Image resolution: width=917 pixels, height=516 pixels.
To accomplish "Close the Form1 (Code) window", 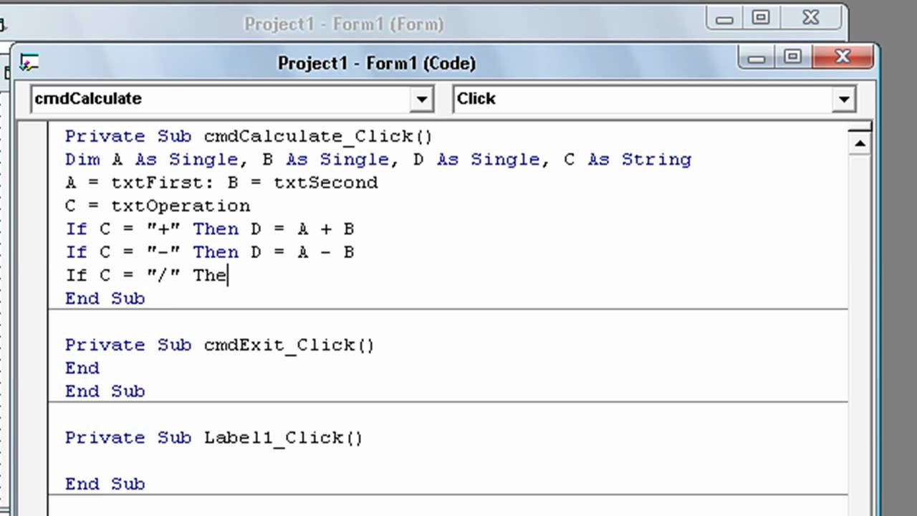I will (x=842, y=57).
